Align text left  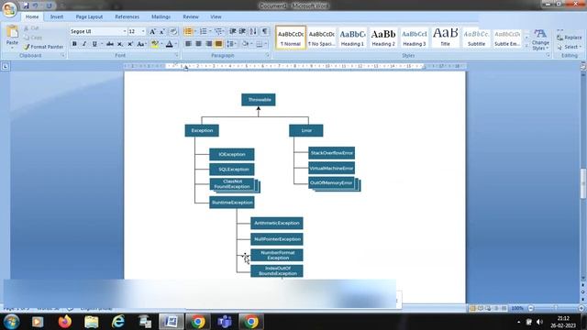coord(188,44)
